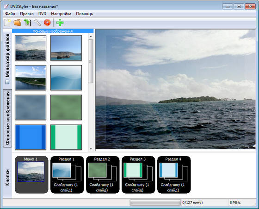Open the Настройка menu
This screenshot has width=259, height=209.
click(61, 14)
